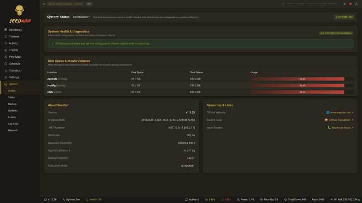Click the Dashboard grid icon
The height and width of the screenshot is (203, 362).
coord(6,30)
